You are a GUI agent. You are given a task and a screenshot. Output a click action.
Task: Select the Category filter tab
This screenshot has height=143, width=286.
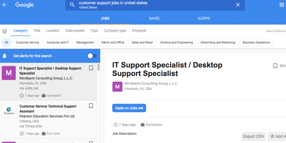(x=20, y=31)
